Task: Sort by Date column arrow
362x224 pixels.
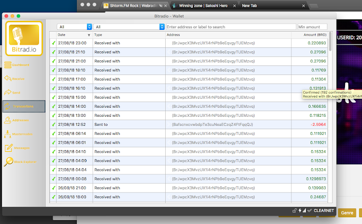Action: point(89,35)
